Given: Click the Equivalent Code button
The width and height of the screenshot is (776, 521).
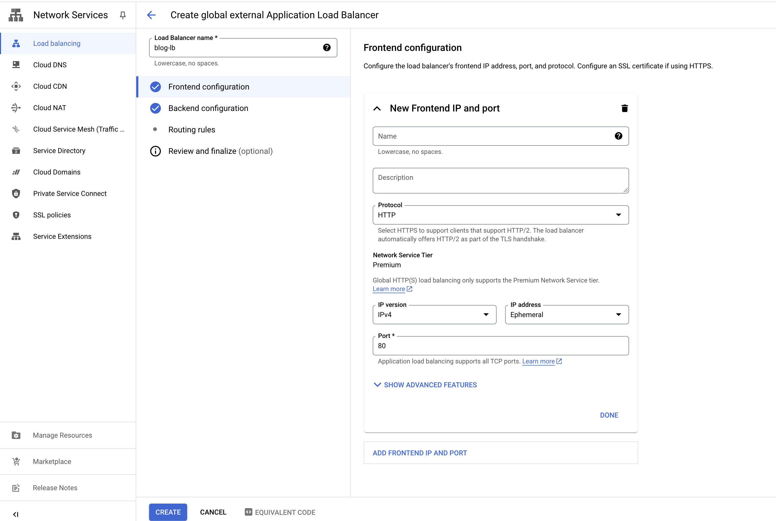Looking at the screenshot, I should click(x=280, y=512).
